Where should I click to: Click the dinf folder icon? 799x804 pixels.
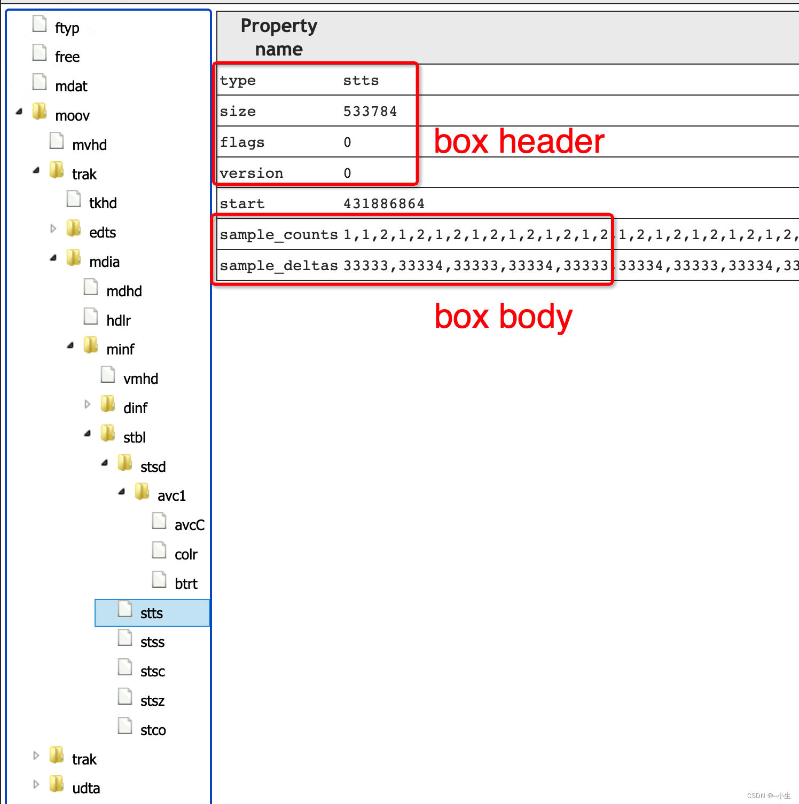coord(108,404)
